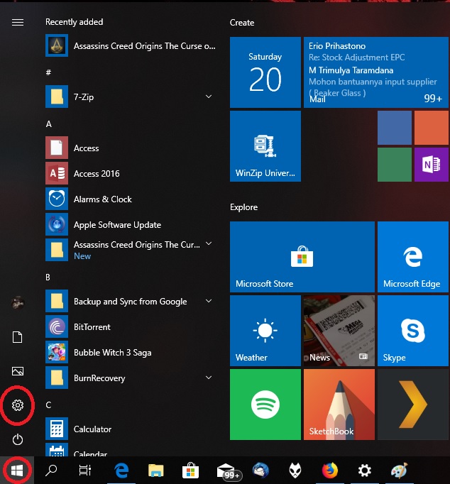Open Mail with 99+ badge on taskbar

tap(228, 471)
